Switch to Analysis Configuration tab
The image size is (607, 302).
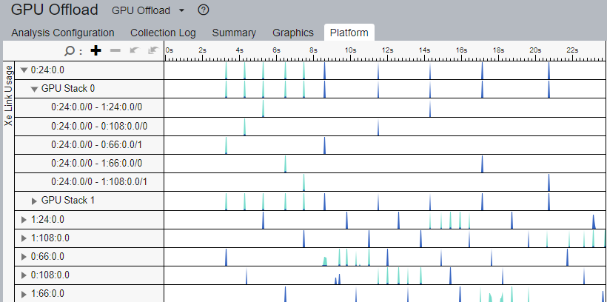click(63, 33)
